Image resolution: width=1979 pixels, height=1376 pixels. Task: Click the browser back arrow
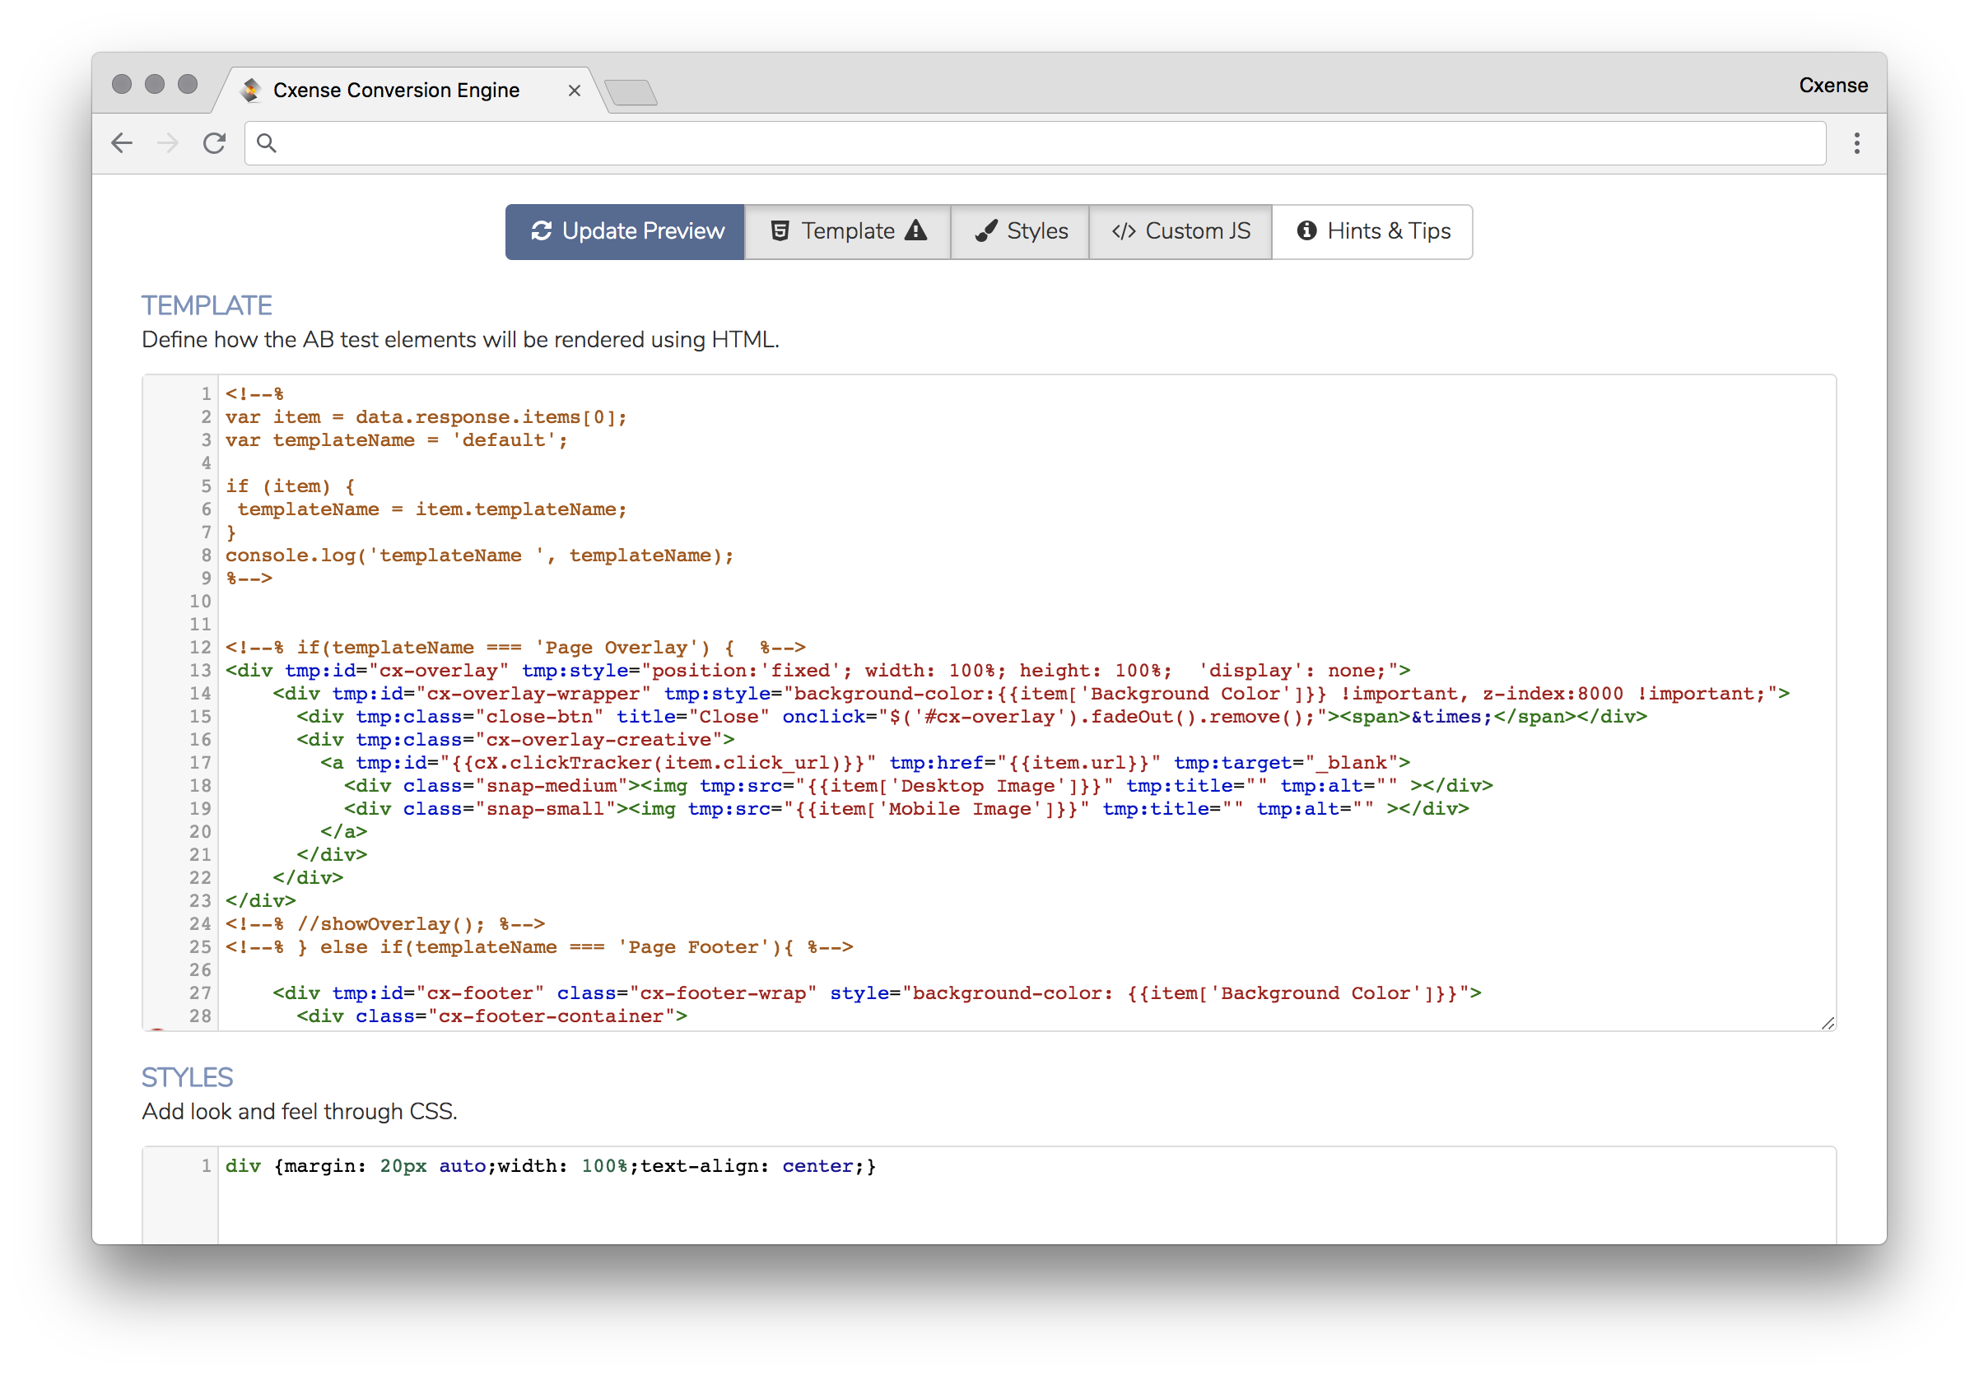(123, 143)
